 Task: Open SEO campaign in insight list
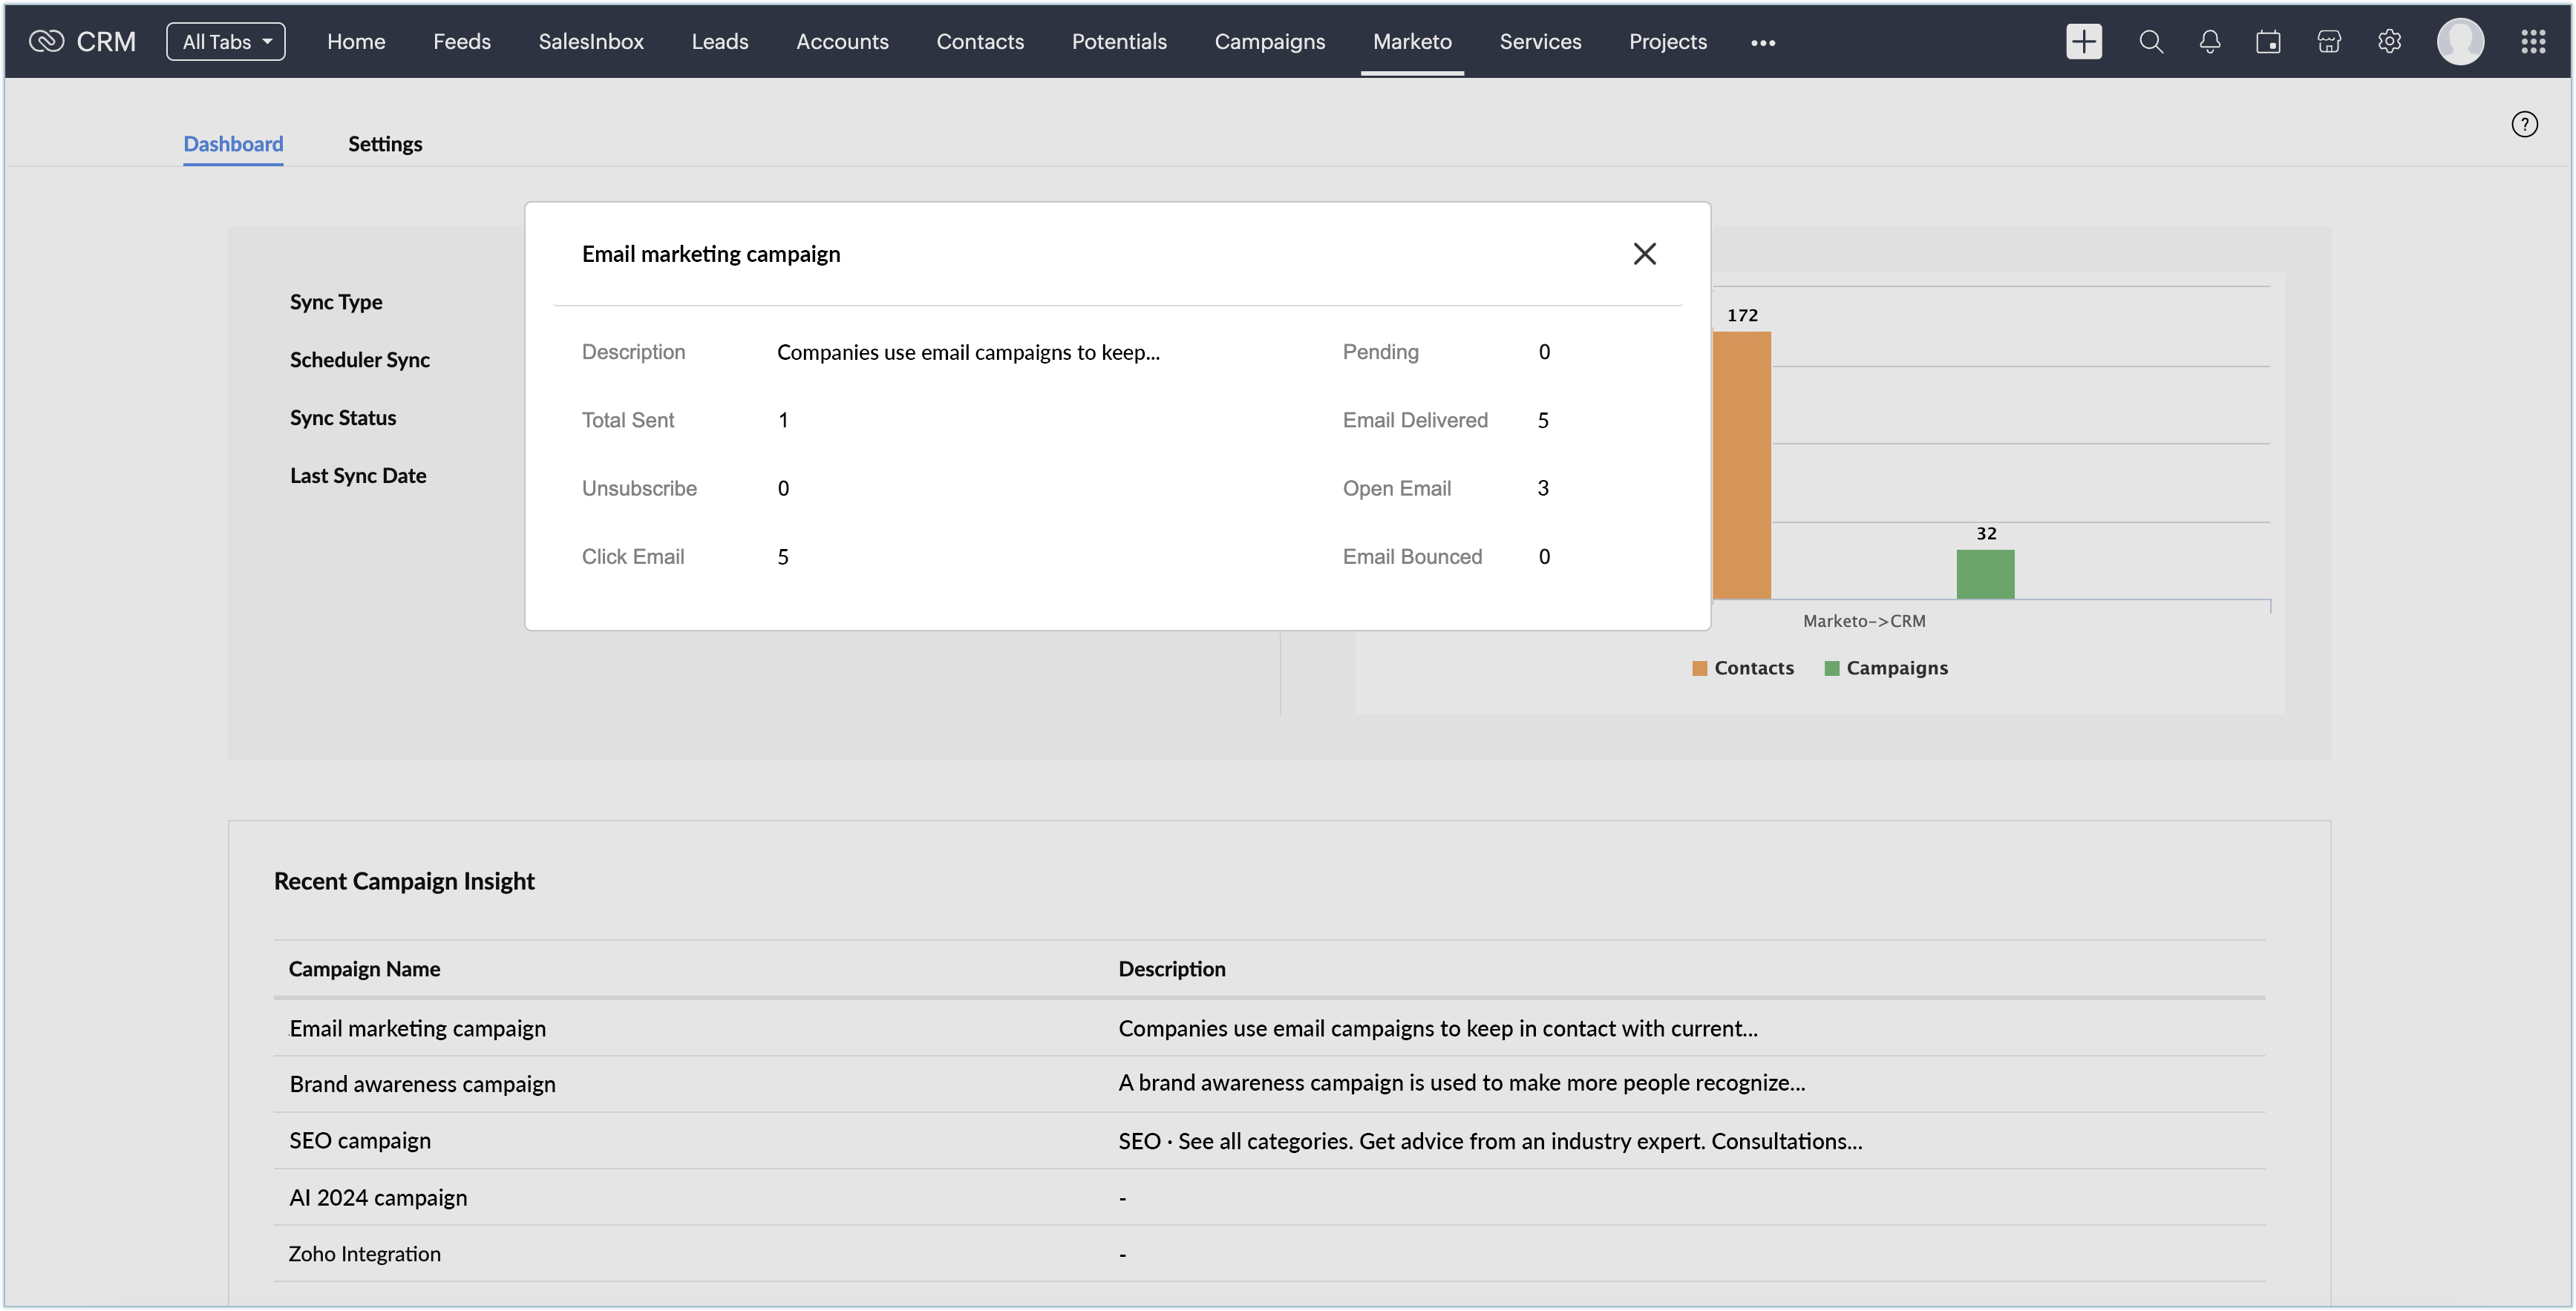[x=360, y=1141]
